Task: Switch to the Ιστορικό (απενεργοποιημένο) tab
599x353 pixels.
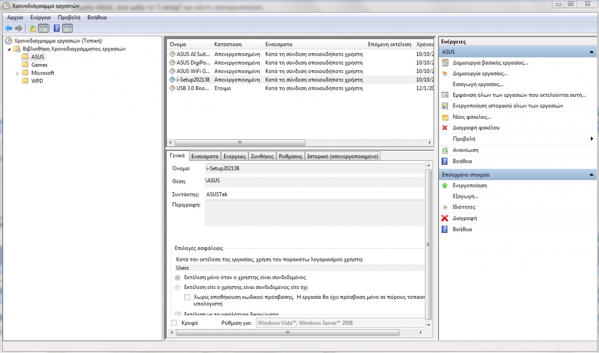Action: [x=343, y=157]
